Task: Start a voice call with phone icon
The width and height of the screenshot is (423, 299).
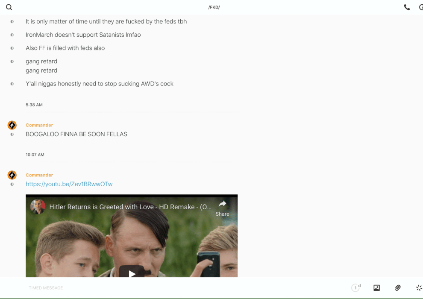Action: [x=407, y=7]
